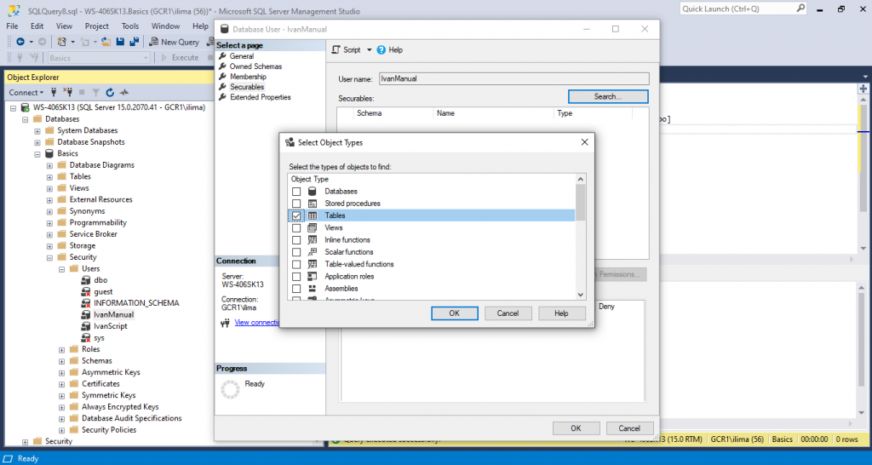This screenshot has height=465, width=872.
Task: Click the Help icon in Database User dialog
Action: [381, 49]
